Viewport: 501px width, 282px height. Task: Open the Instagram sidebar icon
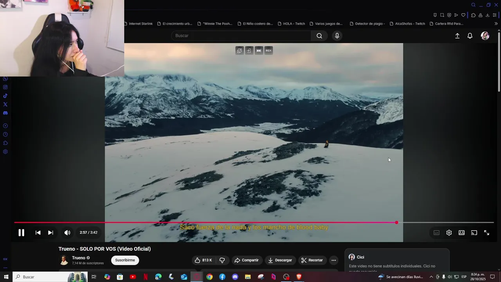[5, 87]
